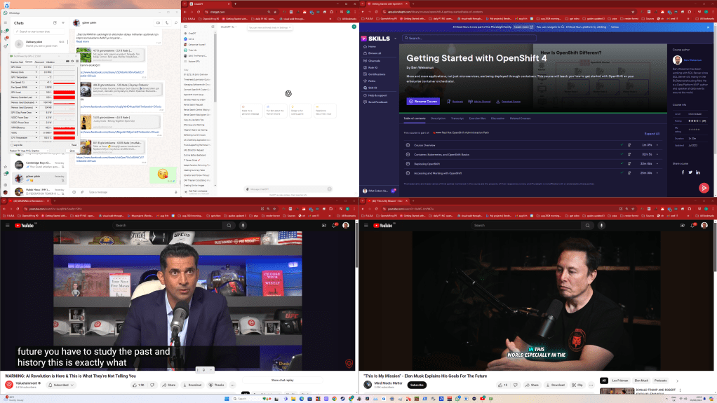Expand Accessing and Working with OpenShift chevron
The image size is (717, 403).
tap(657, 173)
